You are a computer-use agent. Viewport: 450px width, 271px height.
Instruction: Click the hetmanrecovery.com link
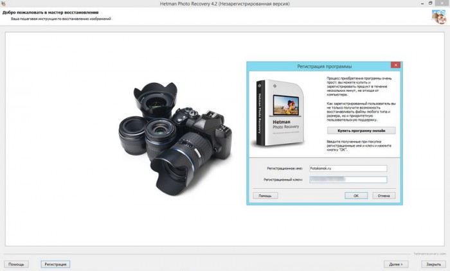click(429, 254)
